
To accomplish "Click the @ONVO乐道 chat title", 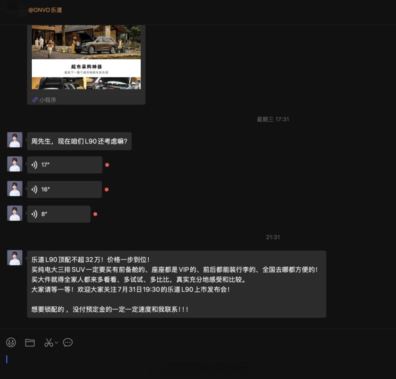I will 45,10.
